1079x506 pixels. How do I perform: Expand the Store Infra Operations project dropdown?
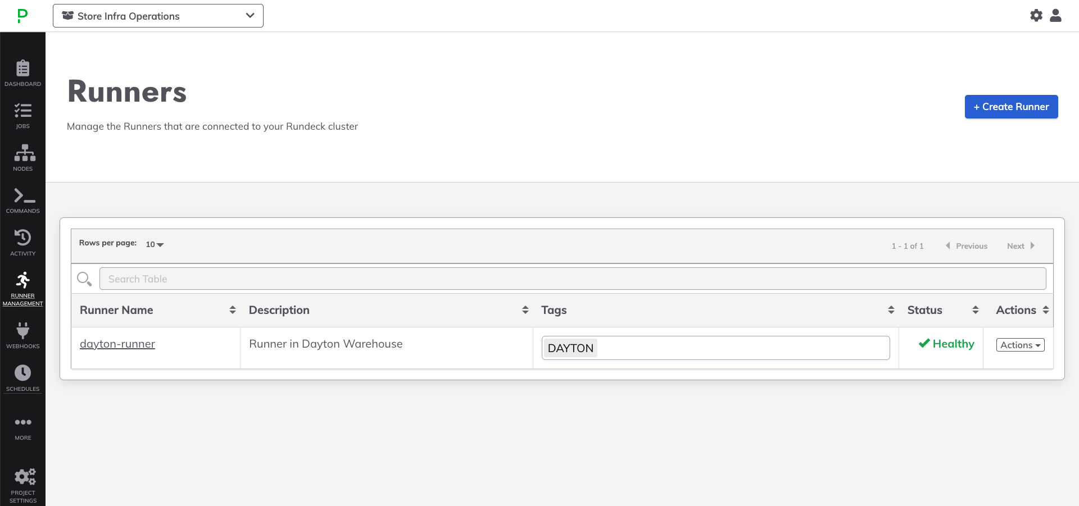[x=158, y=16]
